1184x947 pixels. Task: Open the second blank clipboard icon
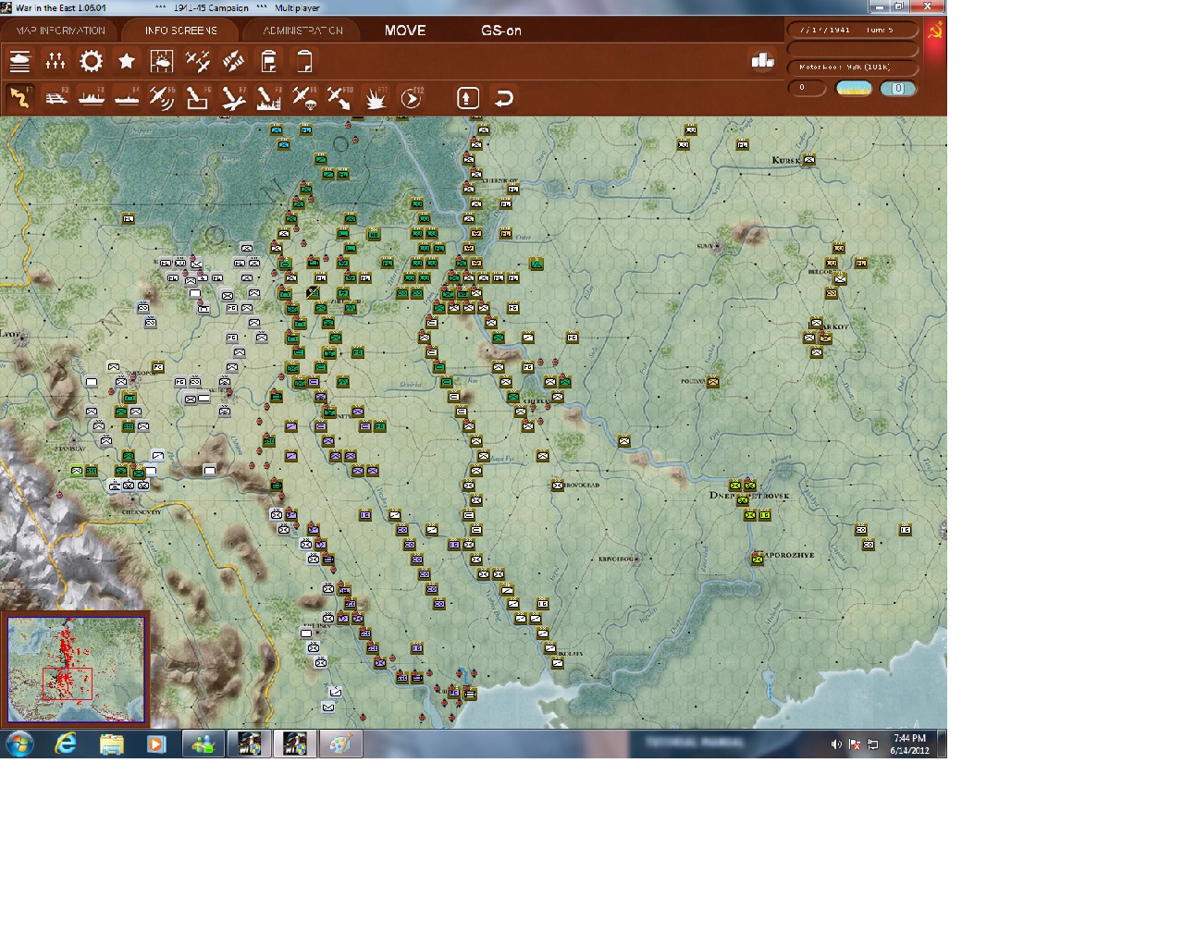coord(304,62)
